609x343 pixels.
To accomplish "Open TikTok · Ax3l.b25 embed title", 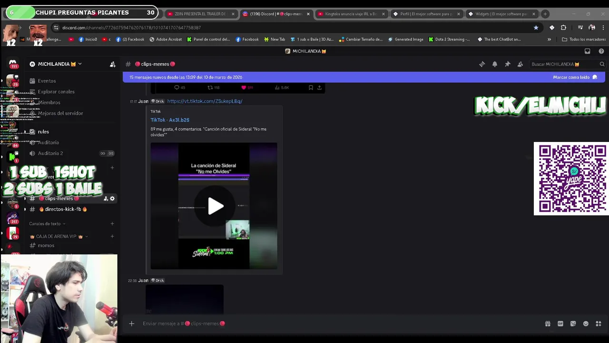I will (170, 120).
